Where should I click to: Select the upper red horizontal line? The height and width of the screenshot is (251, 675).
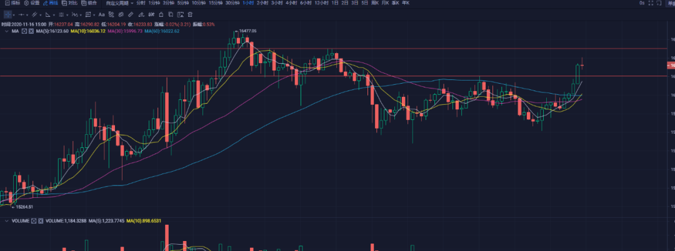tap(333, 49)
